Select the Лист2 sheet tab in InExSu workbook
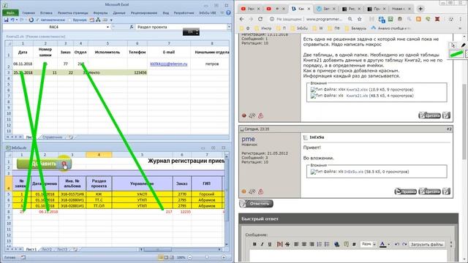The height and width of the screenshot is (263, 468). [x=47, y=249]
